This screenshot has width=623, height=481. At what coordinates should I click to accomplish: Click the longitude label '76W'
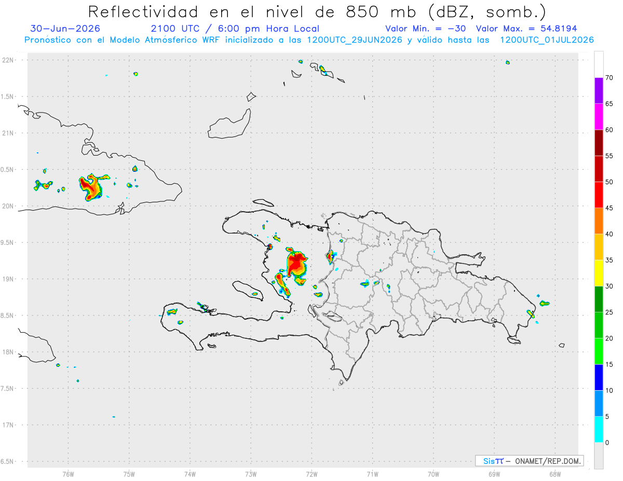68,474
